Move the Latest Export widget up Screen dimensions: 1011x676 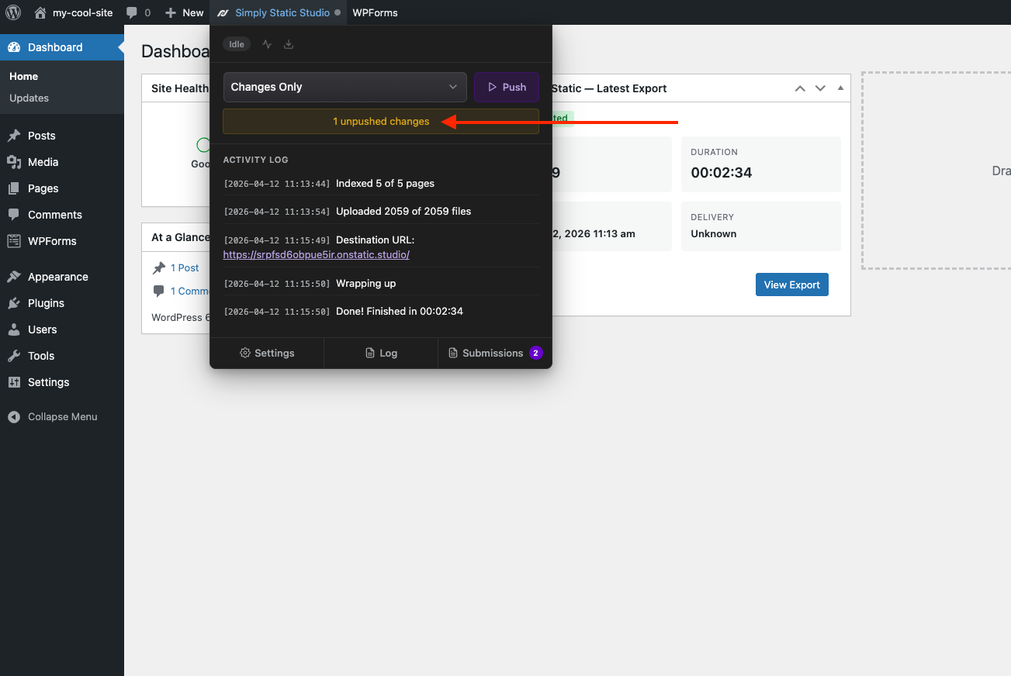[800, 88]
